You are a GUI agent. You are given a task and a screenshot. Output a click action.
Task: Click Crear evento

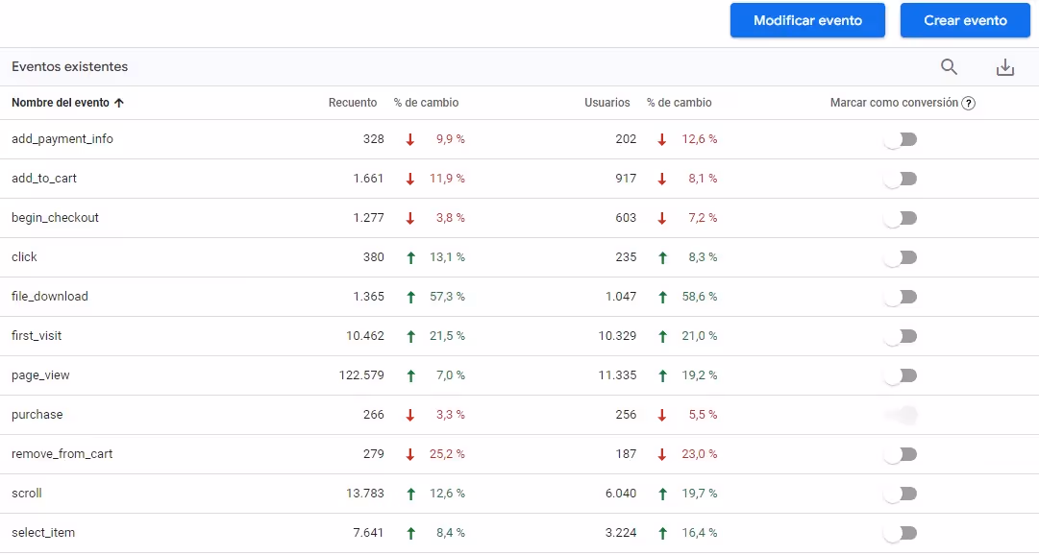(965, 20)
